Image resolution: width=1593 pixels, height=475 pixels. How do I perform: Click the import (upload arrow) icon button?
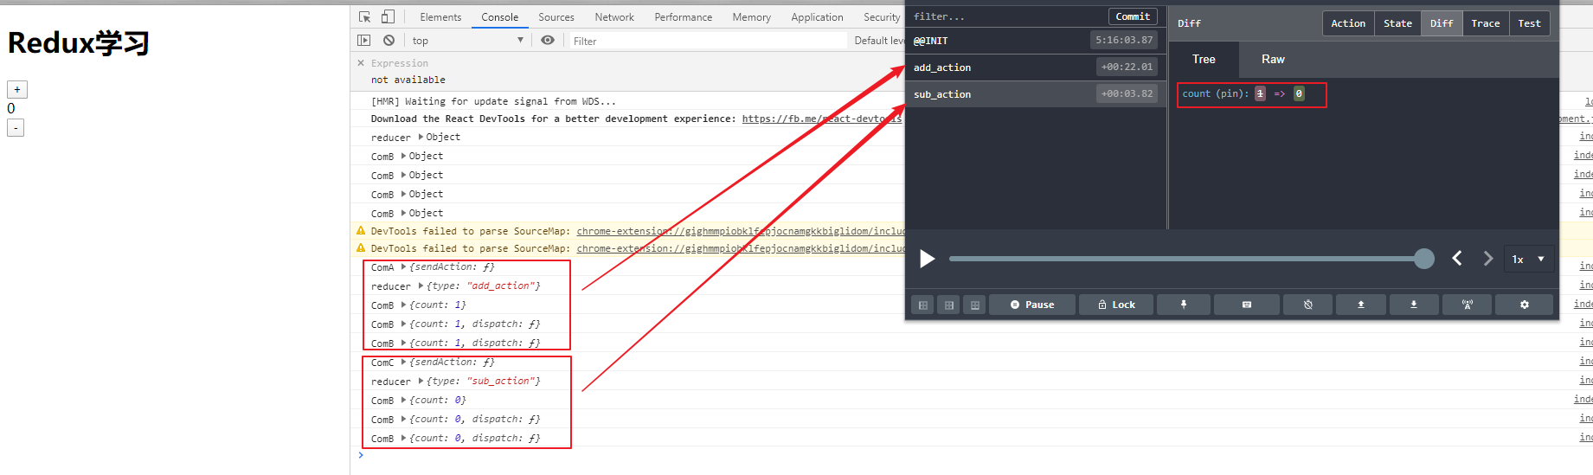coord(1361,305)
